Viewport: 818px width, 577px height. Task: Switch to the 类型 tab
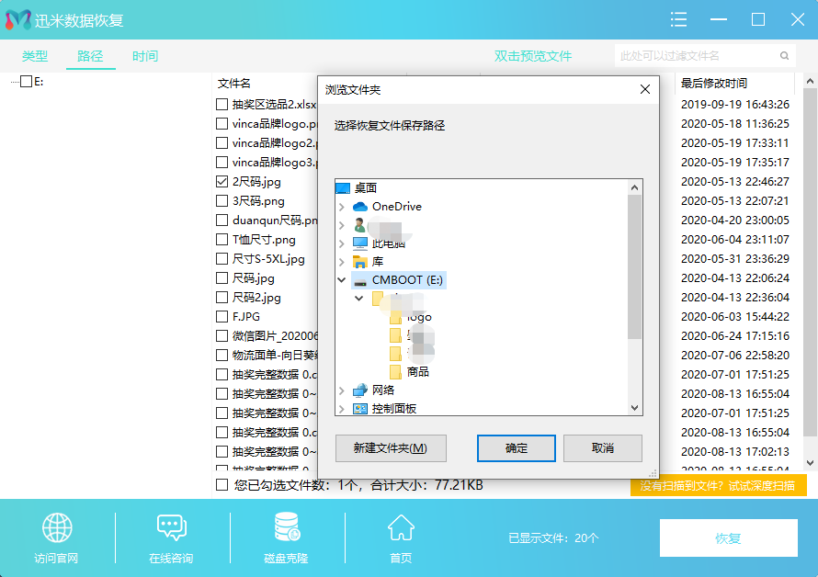[33, 55]
